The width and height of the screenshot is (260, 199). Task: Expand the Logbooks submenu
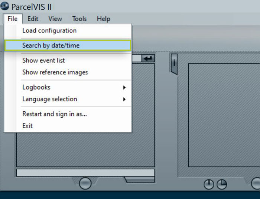(68, 87)
